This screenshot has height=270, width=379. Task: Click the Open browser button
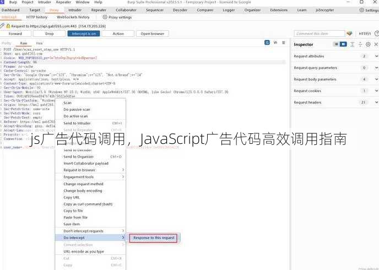(152, 34)
